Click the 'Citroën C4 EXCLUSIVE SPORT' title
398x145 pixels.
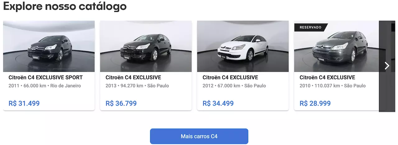pos(46,77)
